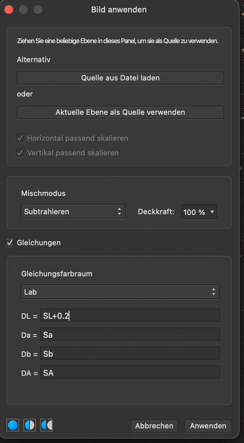This screenshot has width=244, height=443.
Task: Select the split-view preview icon
Action: [x=29, y=425]
